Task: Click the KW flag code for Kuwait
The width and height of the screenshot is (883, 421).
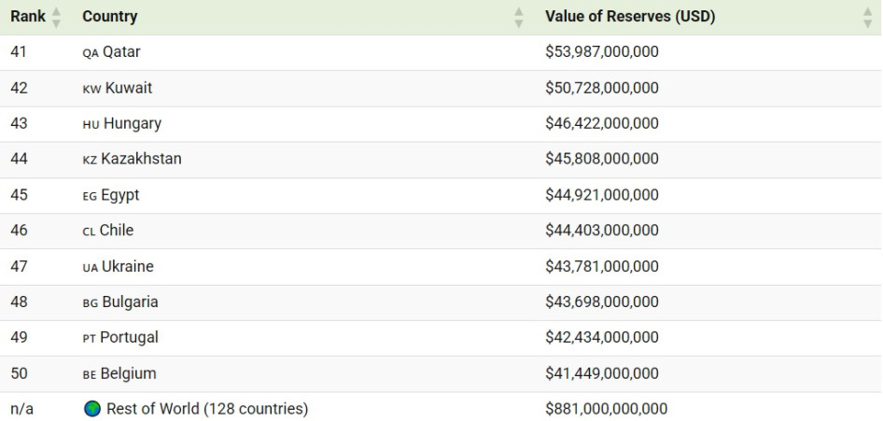Action: click(x=91, y=89)
